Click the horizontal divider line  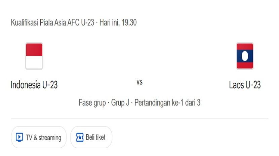tap(139, 118)
